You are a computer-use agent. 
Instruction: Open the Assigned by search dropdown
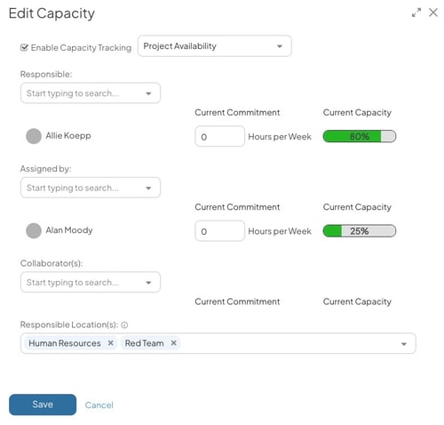tap(91, 188)
